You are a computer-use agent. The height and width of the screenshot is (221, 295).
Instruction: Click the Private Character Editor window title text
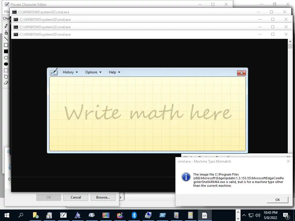click(x=29, y=4)
